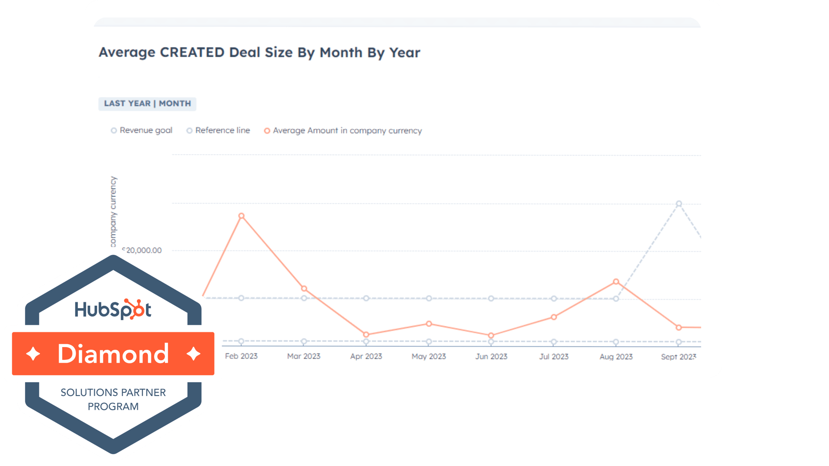The width and height of the screenshot is (829, 466).
Task: Click the Mar 2023 orange data point
Action: (304, 288)
